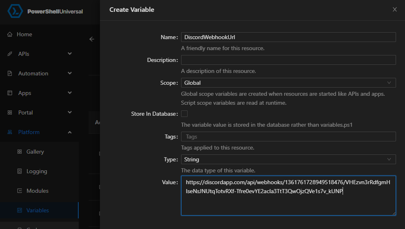Click the PowerShell Universal logo icon
This screenshot has width=405, height=229.
[x=15, y=11]
